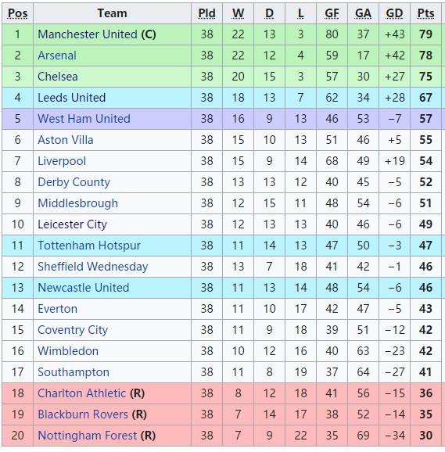445x452 pixels.
Task: Open the Arsenal team link
Action: pos(57,56)
